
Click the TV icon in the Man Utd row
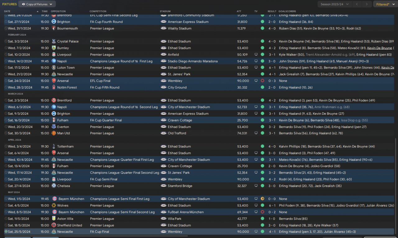(256, 133)
